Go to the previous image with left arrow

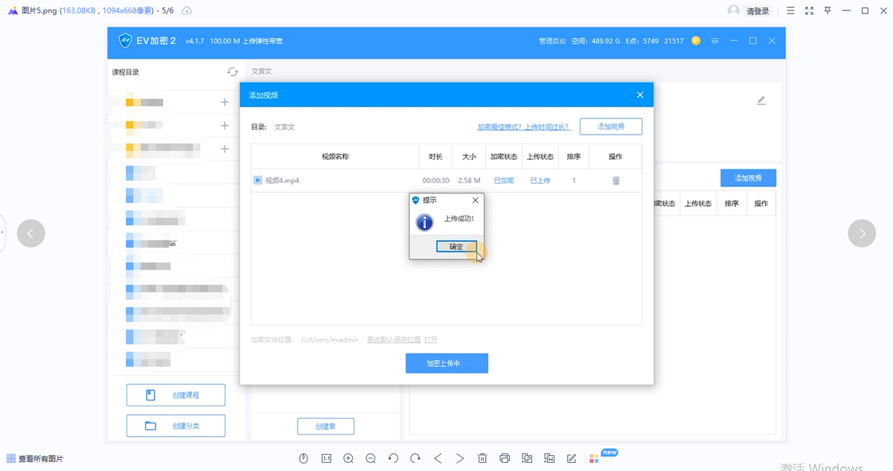tap(31, 234)
